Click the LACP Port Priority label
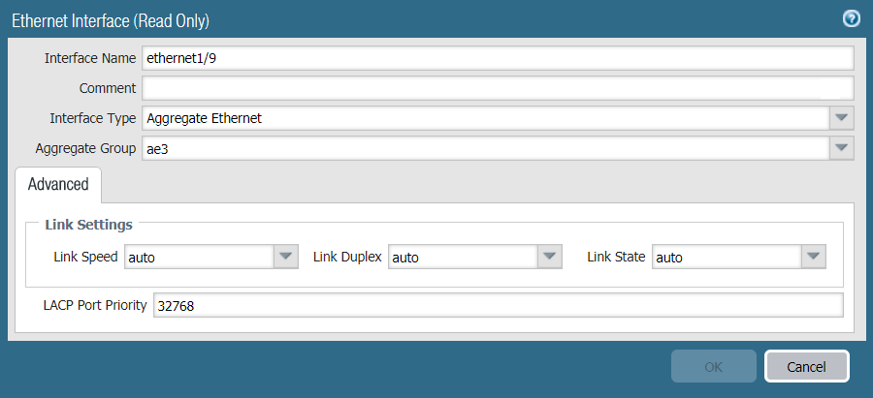873x398 pixels. (x=95, y=306)
